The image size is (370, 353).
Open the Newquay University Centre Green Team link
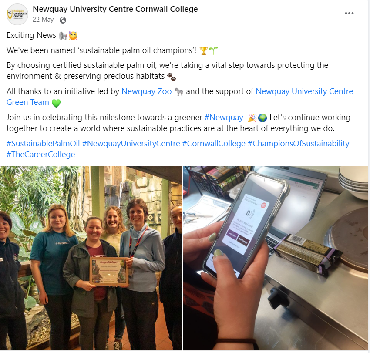point(180,97)
